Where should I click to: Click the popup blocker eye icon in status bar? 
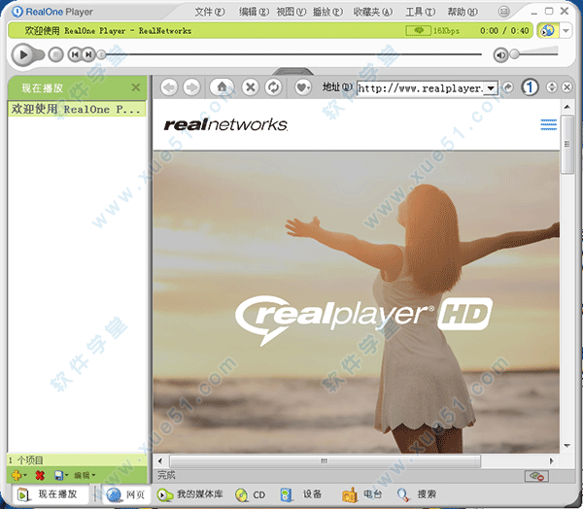[x=536, y=476]
